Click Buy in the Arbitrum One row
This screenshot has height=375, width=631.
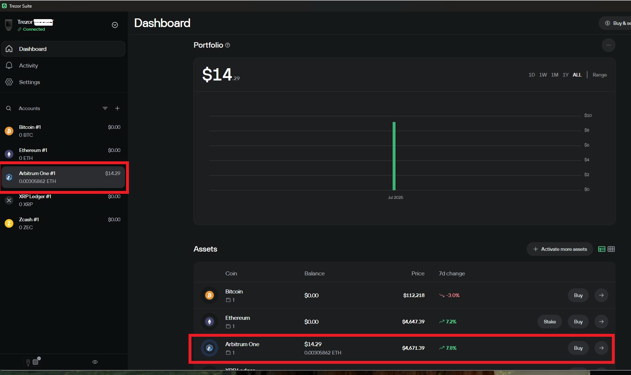click(578, 348)
